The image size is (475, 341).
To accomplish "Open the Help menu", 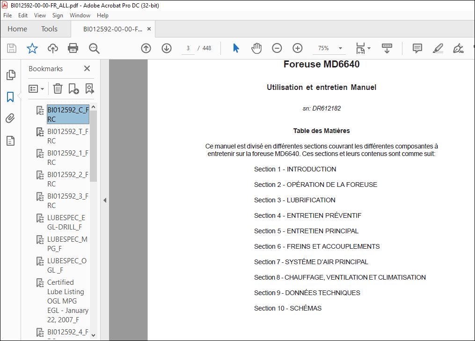I will (102, 15).
